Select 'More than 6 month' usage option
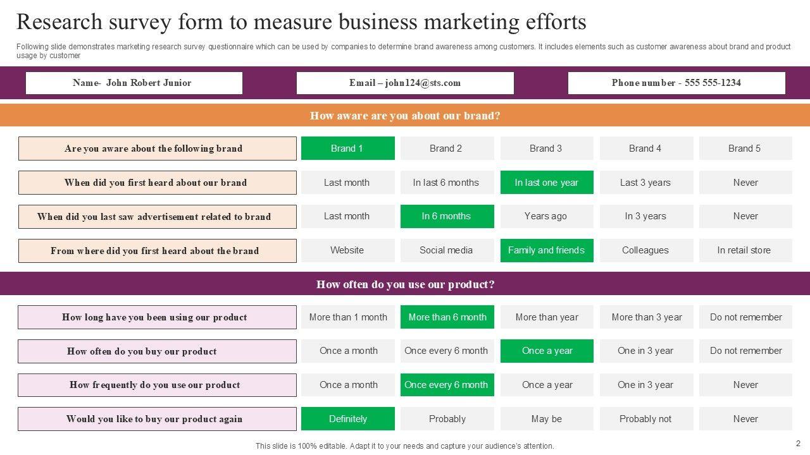810x455 pixels. tap(447, 317)
